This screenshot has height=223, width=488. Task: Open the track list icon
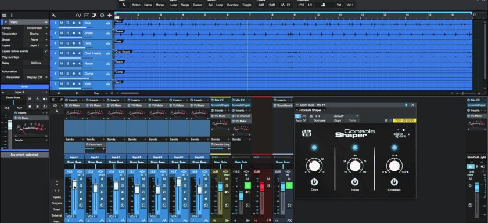(5, 15)
